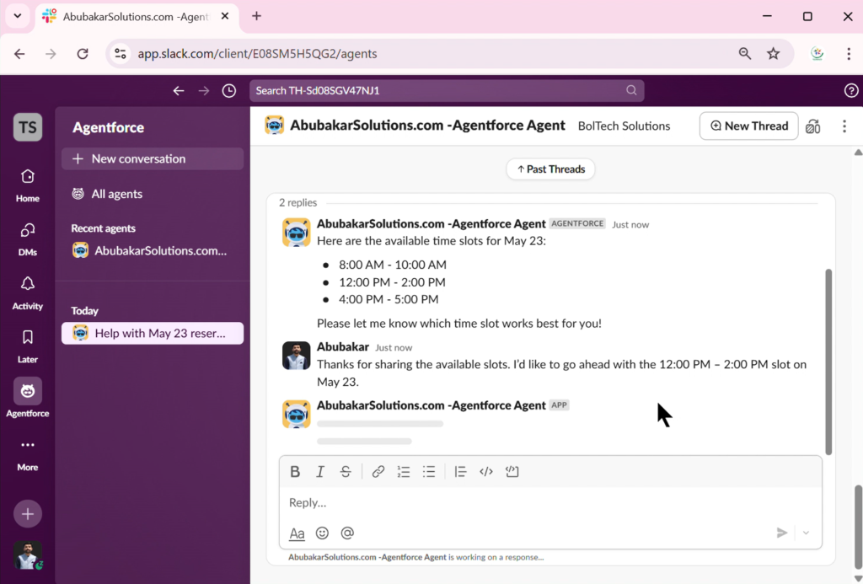Open the Chrome three-dot menu
This screenshot has height=584, width=863.
(x=848, y=53)
